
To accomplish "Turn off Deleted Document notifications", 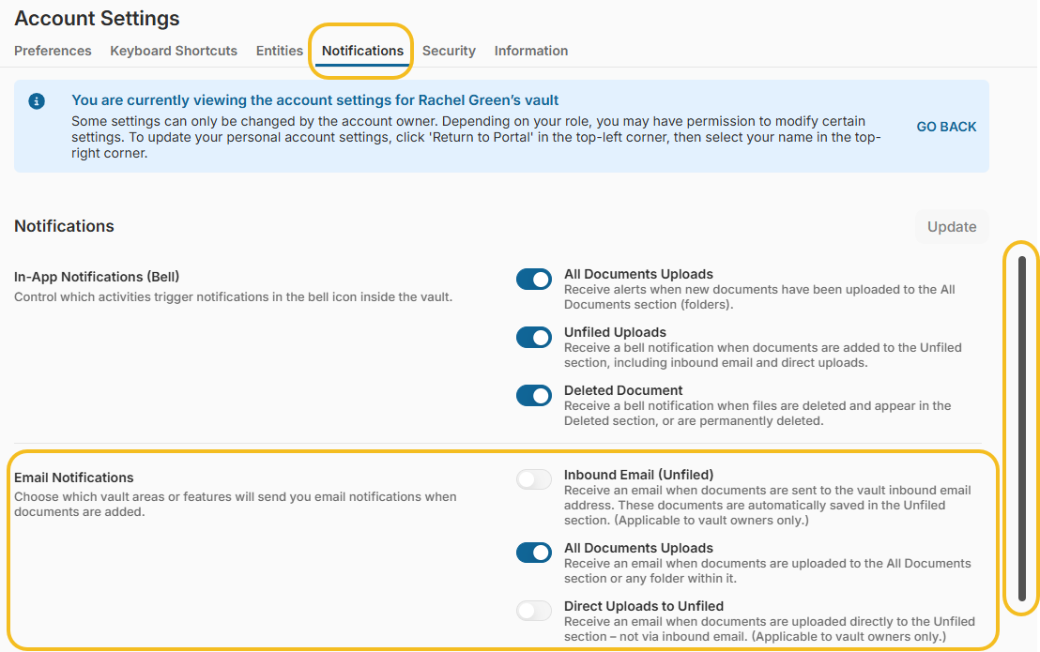I will (x=533, y=395).
